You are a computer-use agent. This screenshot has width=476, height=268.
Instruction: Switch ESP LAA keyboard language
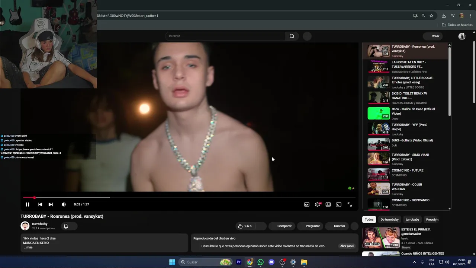point(432,262)
